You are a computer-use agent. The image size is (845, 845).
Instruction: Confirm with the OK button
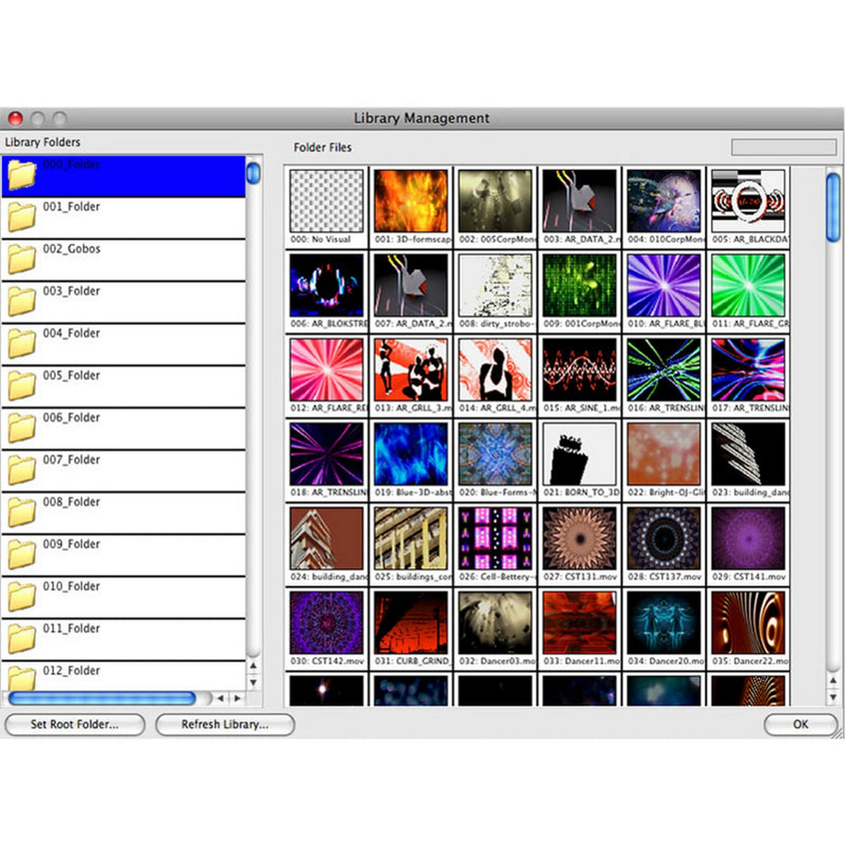[x=800, y=724]
